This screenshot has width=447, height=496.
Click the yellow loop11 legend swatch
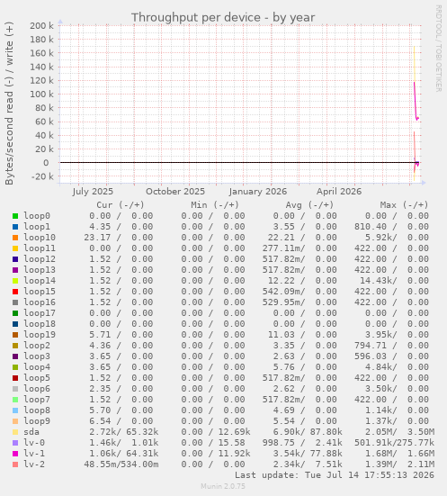pyautogui.click(x=15, y=248)
